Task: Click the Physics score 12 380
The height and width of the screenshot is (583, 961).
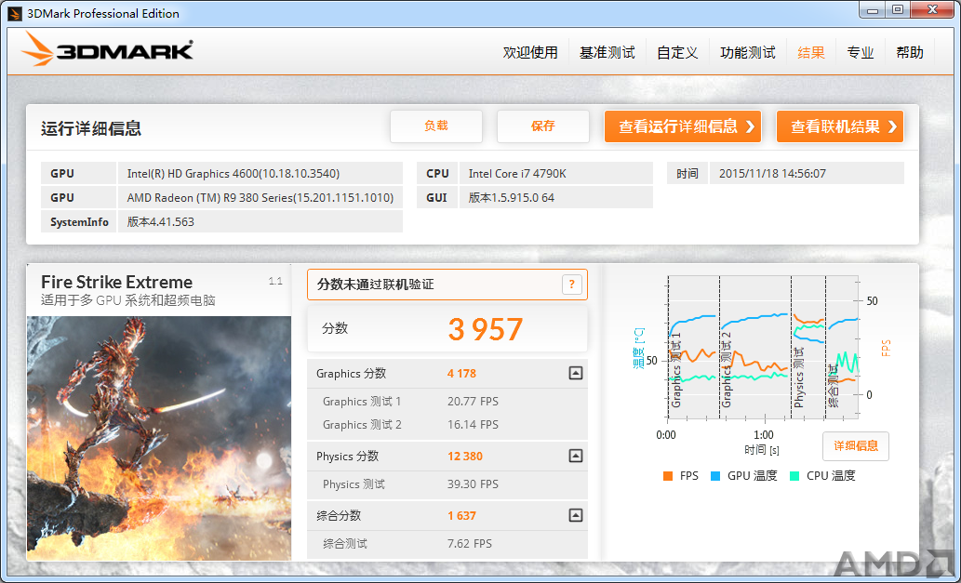Action: [464, 457]
